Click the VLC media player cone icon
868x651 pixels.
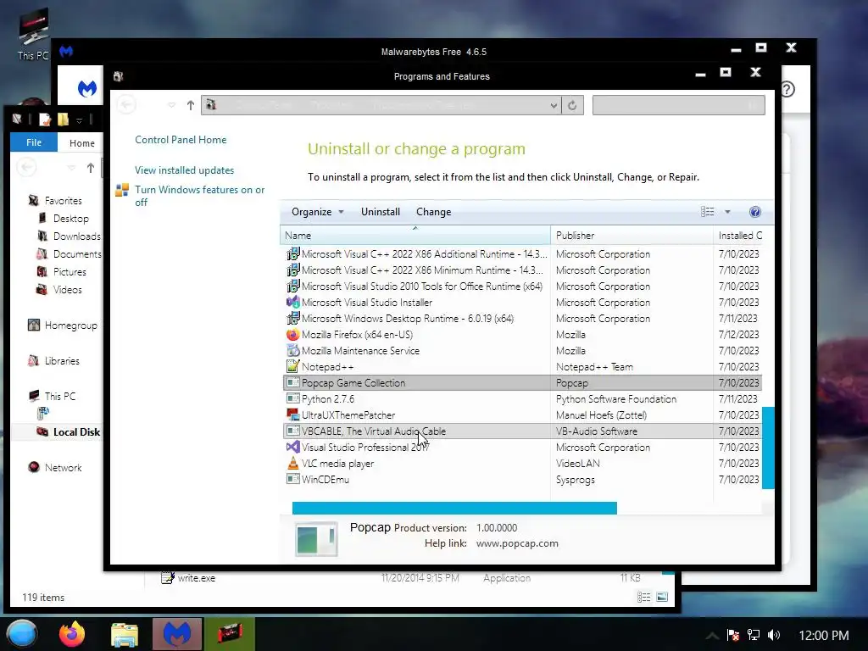coord(292,464)
